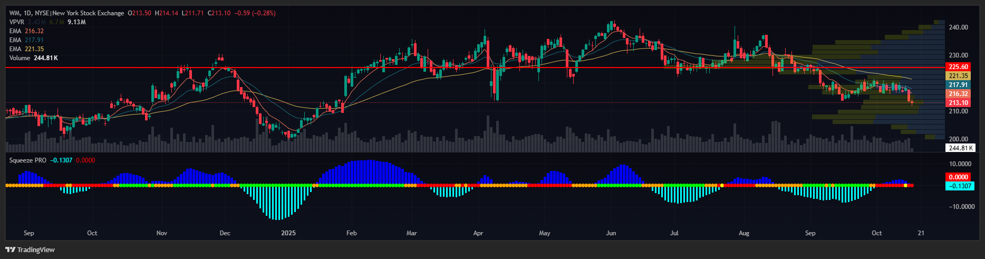Click the EMA 216.32 indicator label
This screenshot has height=259, width=985.
pyautogui.click(x=26, y=31)
